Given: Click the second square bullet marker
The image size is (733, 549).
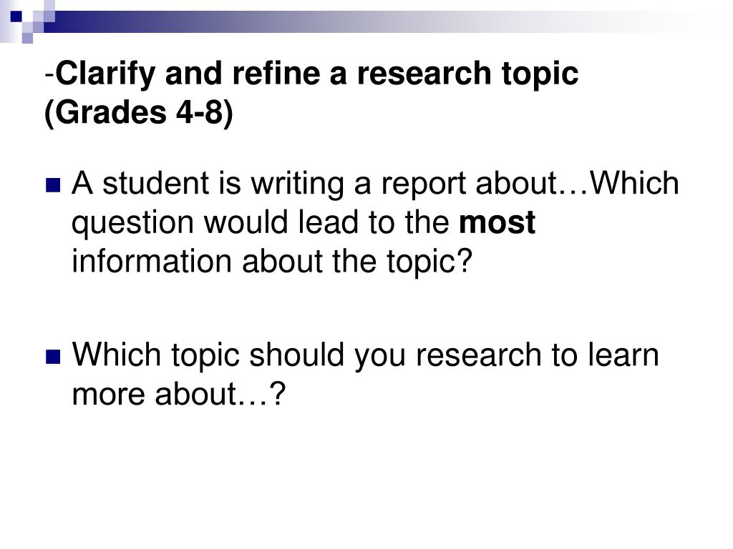Looking at the screenshot, I should (53, 357).
